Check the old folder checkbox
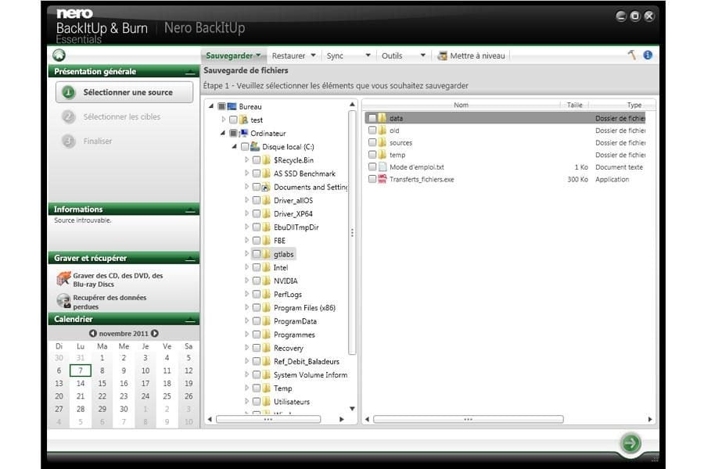This screenshot has width=704, height=469. [x=372, y=131]
